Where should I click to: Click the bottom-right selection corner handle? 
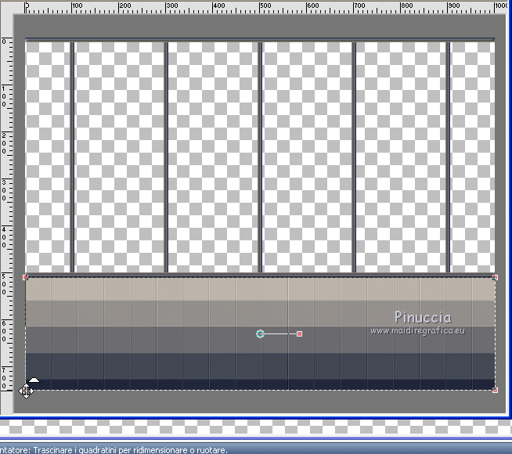495,390
